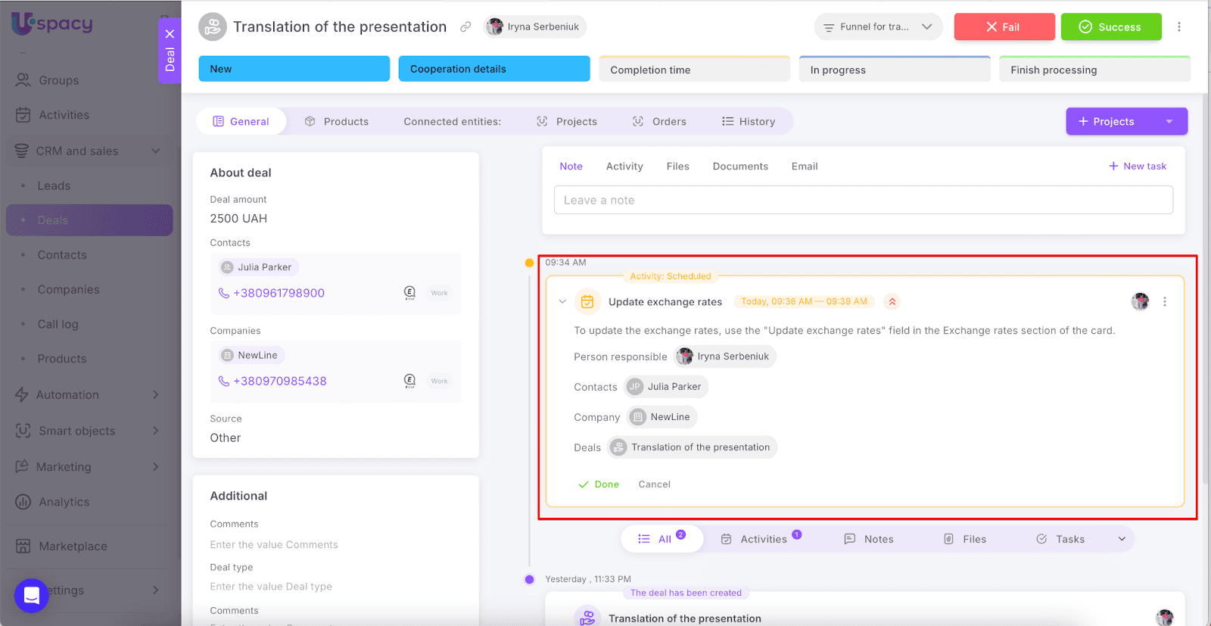Open the activity card three-dot options menu
The height and width of the screenshot is (626, 1211).
(1164, 301)
